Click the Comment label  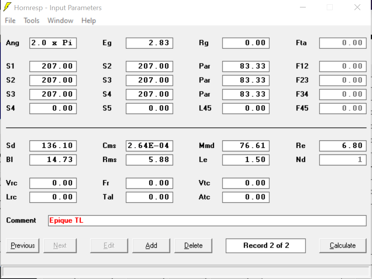[x=21, y=221]
